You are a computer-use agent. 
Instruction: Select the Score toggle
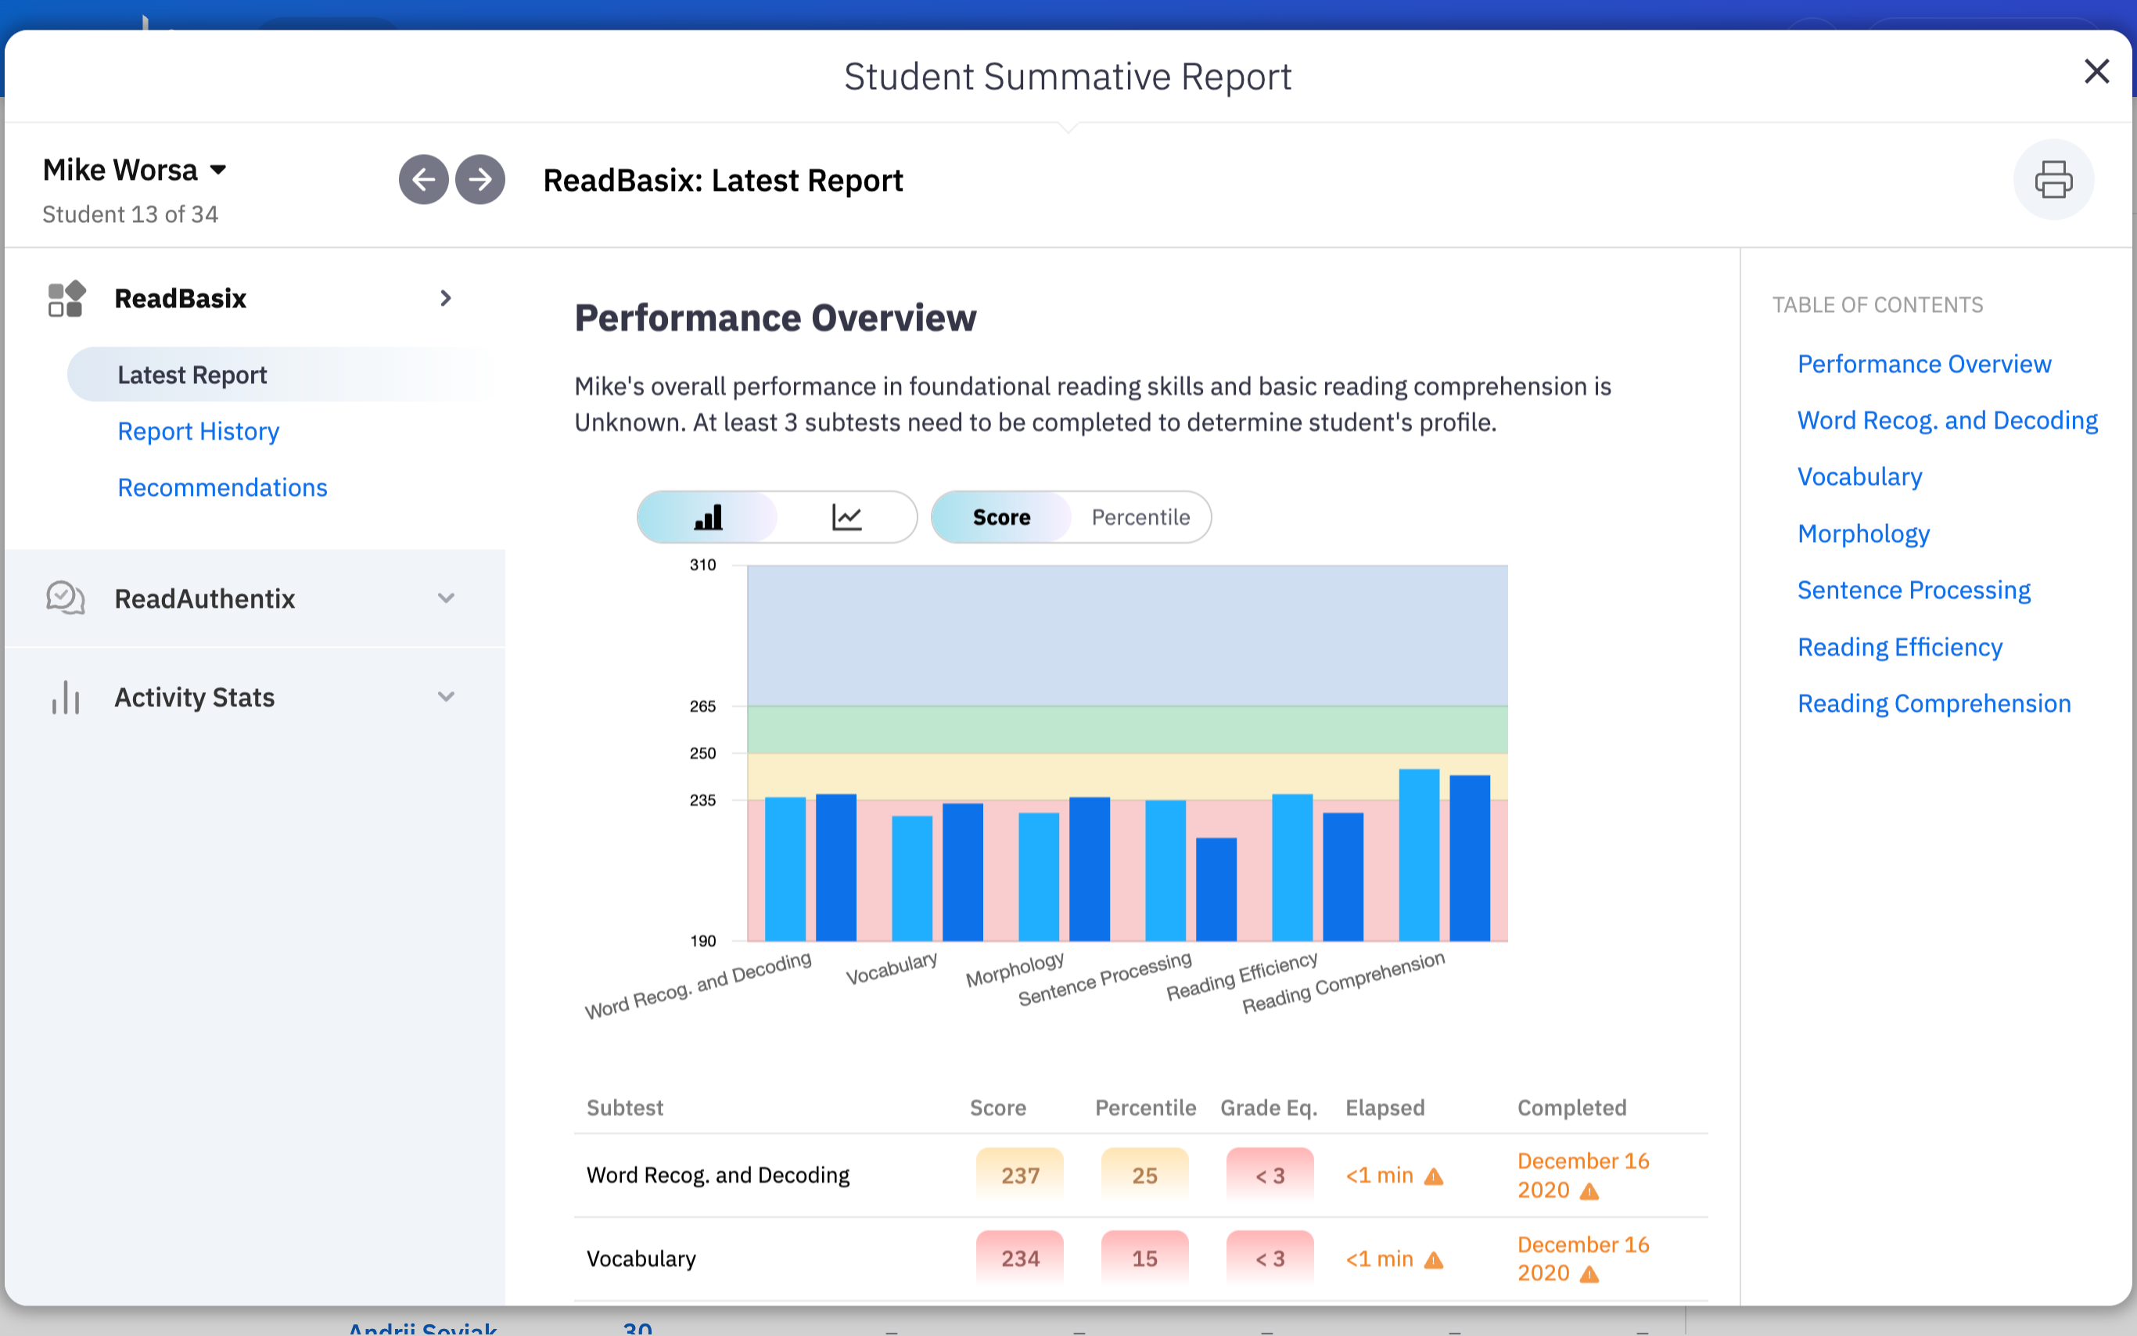[x=1001, y=517]
